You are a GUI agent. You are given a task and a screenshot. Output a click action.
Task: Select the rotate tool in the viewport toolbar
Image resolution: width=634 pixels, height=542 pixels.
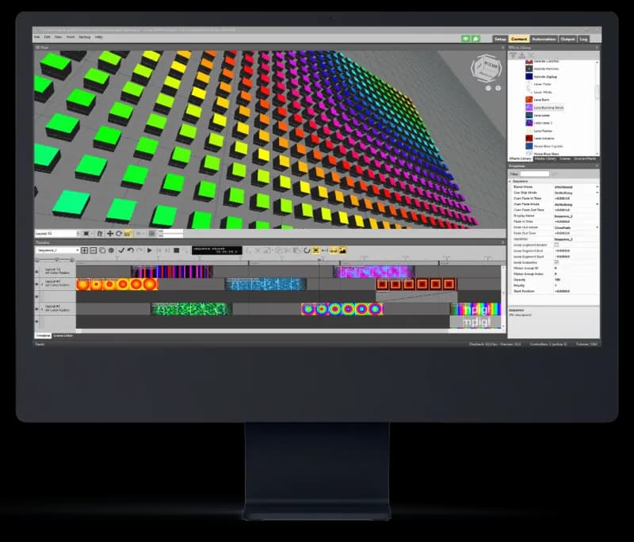(x=118, y=234)
